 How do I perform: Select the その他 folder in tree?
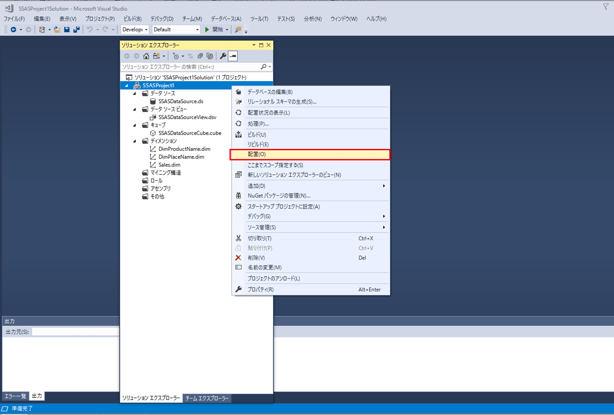158,196
